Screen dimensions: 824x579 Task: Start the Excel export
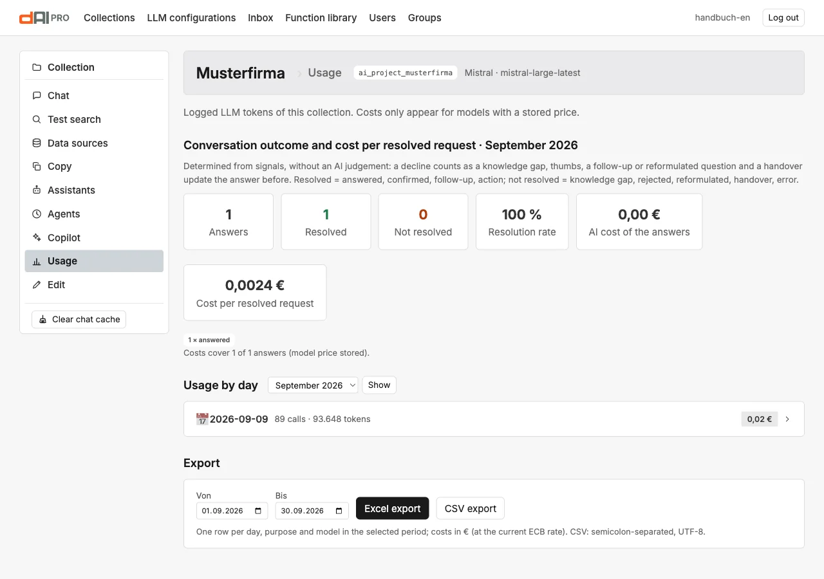(393, 508)
